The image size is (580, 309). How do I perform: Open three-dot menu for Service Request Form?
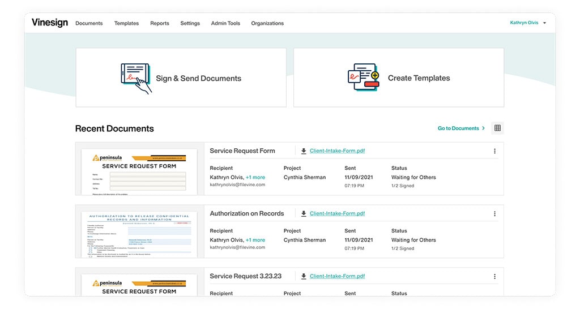click(494, 151)
